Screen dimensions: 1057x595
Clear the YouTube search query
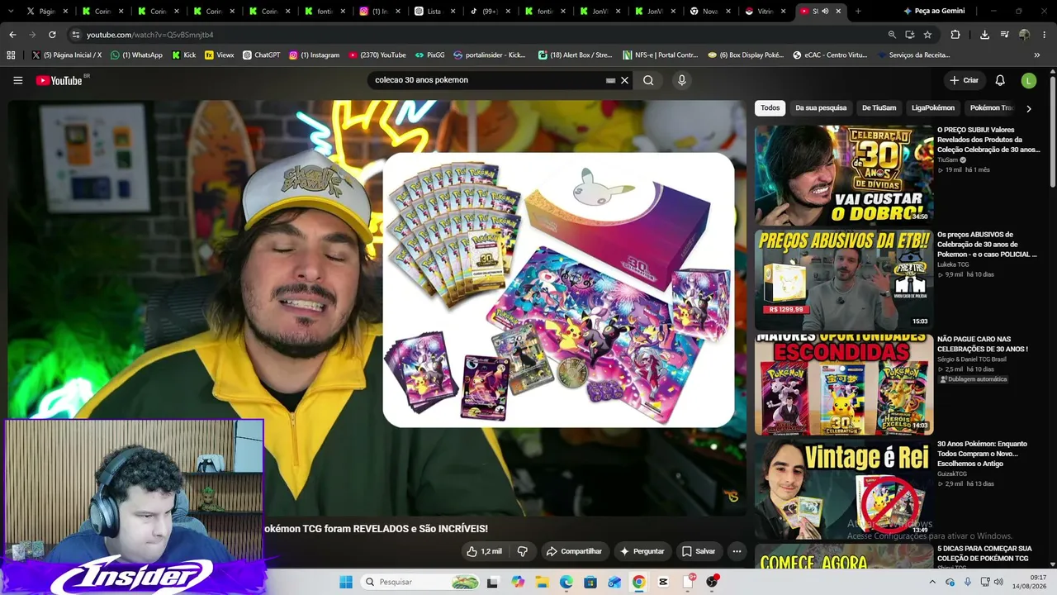(x=625, y=80)
